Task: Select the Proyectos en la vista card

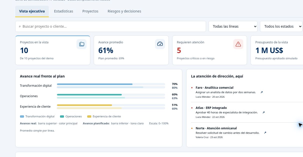Action: (x=53, y=50)
